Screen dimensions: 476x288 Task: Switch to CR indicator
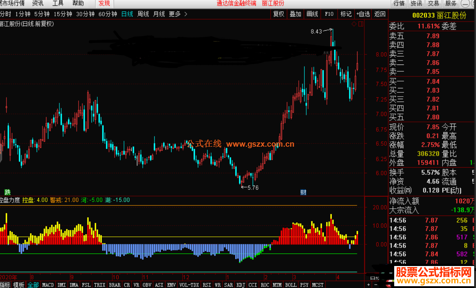127,285
